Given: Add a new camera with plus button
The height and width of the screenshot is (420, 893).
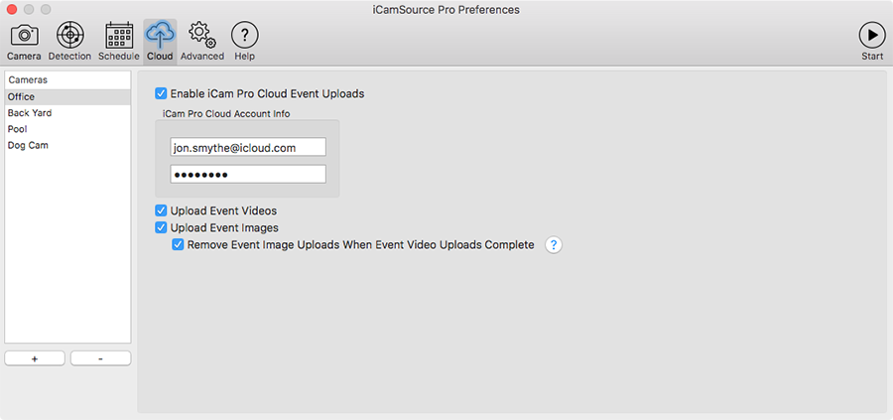Looking at the screenshot, I should (x=35, y=358).
